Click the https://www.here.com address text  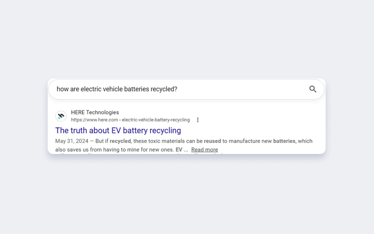tap(94, 120)
